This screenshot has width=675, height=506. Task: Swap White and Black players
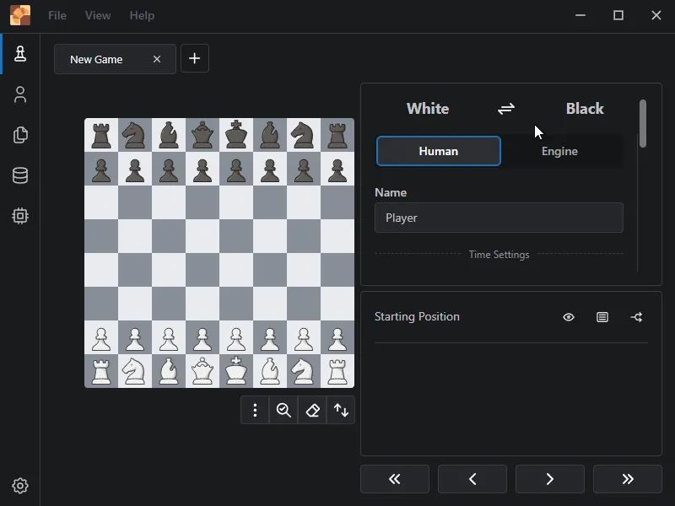[506, 109]
